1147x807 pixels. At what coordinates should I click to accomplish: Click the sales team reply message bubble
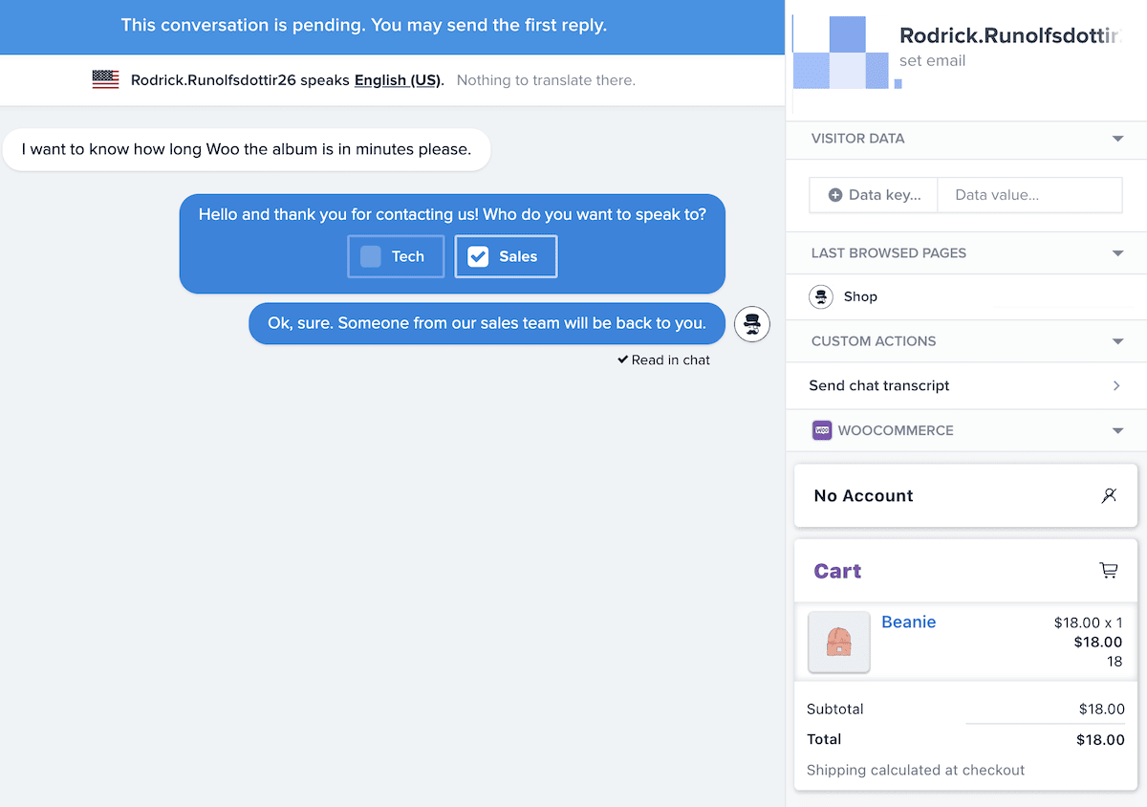coord(487,323)
